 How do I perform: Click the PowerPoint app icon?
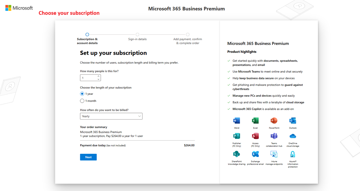click(274, 120)
